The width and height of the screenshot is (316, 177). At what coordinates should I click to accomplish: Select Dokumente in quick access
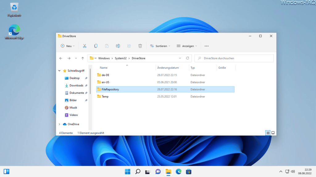click(77, 93)
